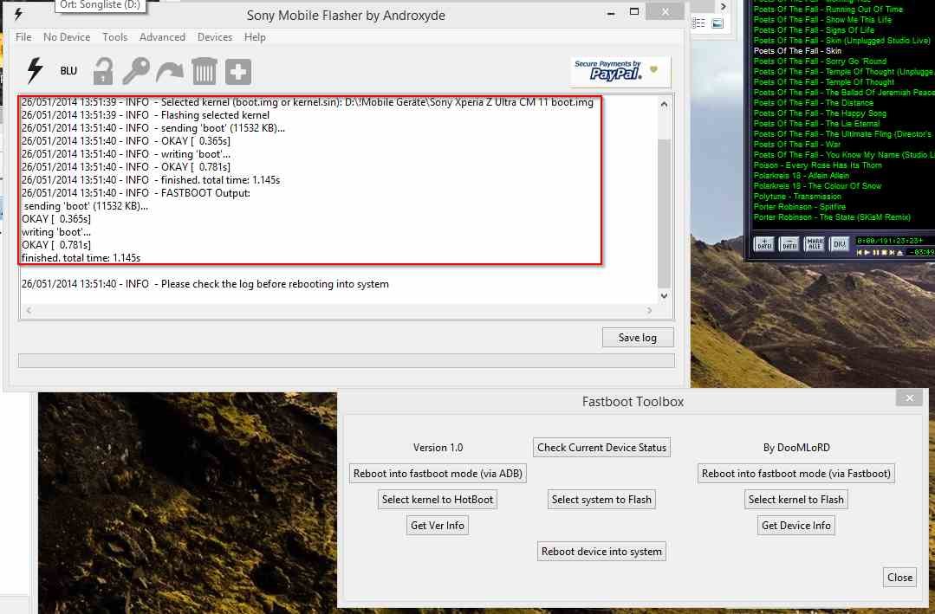The width and height of the screenshot is (935, 614).
Task: Click the 'Version 1.0' label in Fastboot Toolbox
Action: [x=438, y=448]
